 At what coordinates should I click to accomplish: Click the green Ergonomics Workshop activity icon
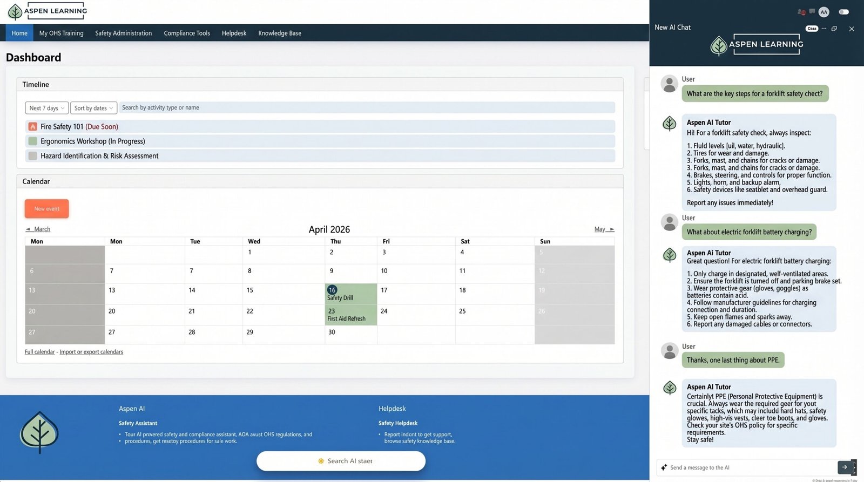[x=32, y=141]
